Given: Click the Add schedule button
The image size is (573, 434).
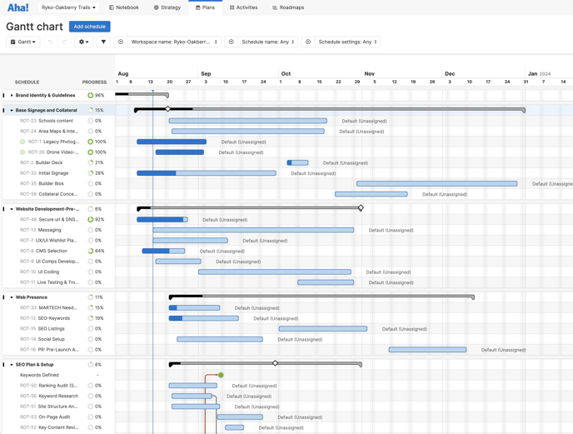Looking at the screenshot, I should pyautogui.click(x=89, y=27).
